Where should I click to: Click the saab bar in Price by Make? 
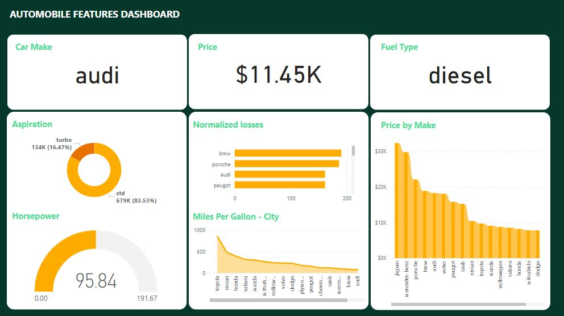pos(463,231)
